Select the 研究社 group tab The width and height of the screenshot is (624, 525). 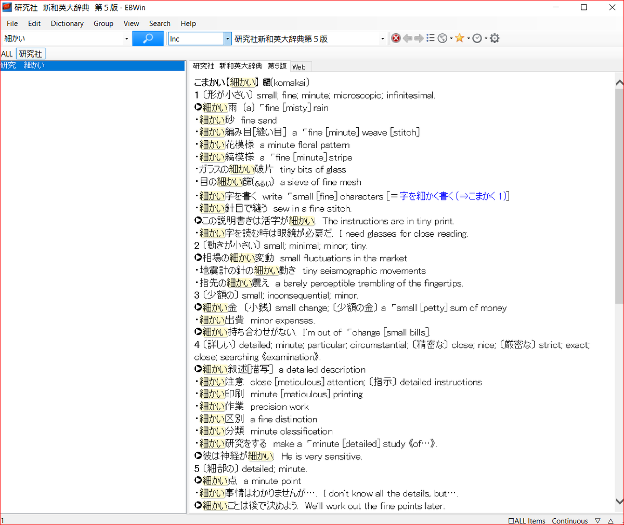coord(30,54)
